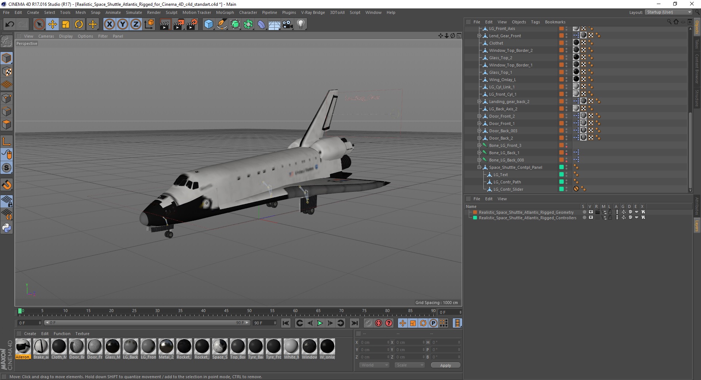The image size is (701, 380).
Task: Toggle Z axis lock
Action: click(x=136, y=24)
